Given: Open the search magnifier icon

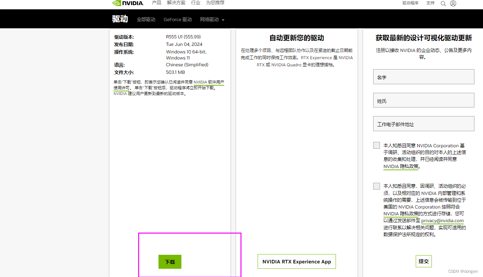Looking at the screenshot, I should 443,4.
